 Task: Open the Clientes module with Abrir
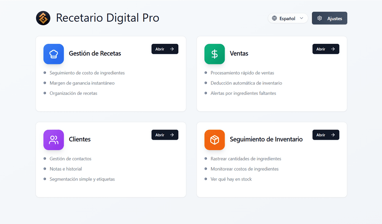(165, 135)
